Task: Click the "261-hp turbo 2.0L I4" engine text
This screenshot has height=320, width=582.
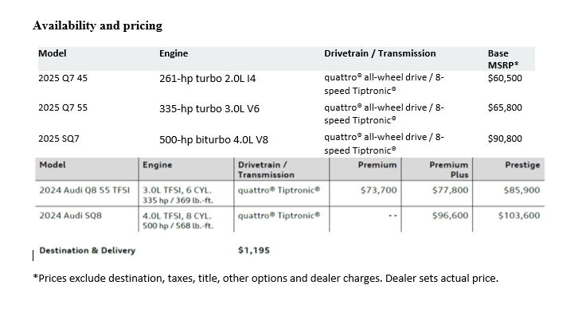Action: pos(208,79)
